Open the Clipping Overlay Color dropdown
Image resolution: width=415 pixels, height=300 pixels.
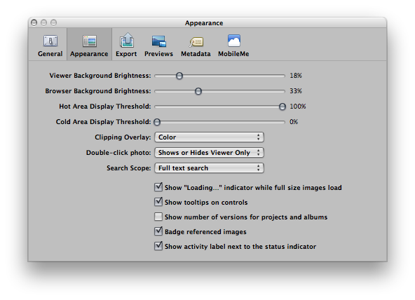pos(209,137)
